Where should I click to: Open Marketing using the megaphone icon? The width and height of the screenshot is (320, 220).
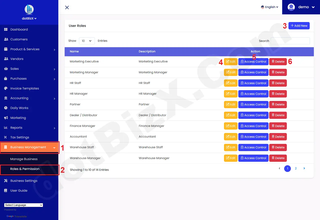click(x=6, y=118)
